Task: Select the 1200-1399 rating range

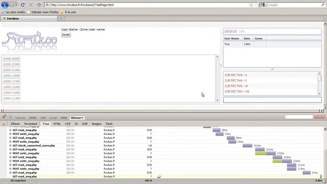Action: pos(11,93)
